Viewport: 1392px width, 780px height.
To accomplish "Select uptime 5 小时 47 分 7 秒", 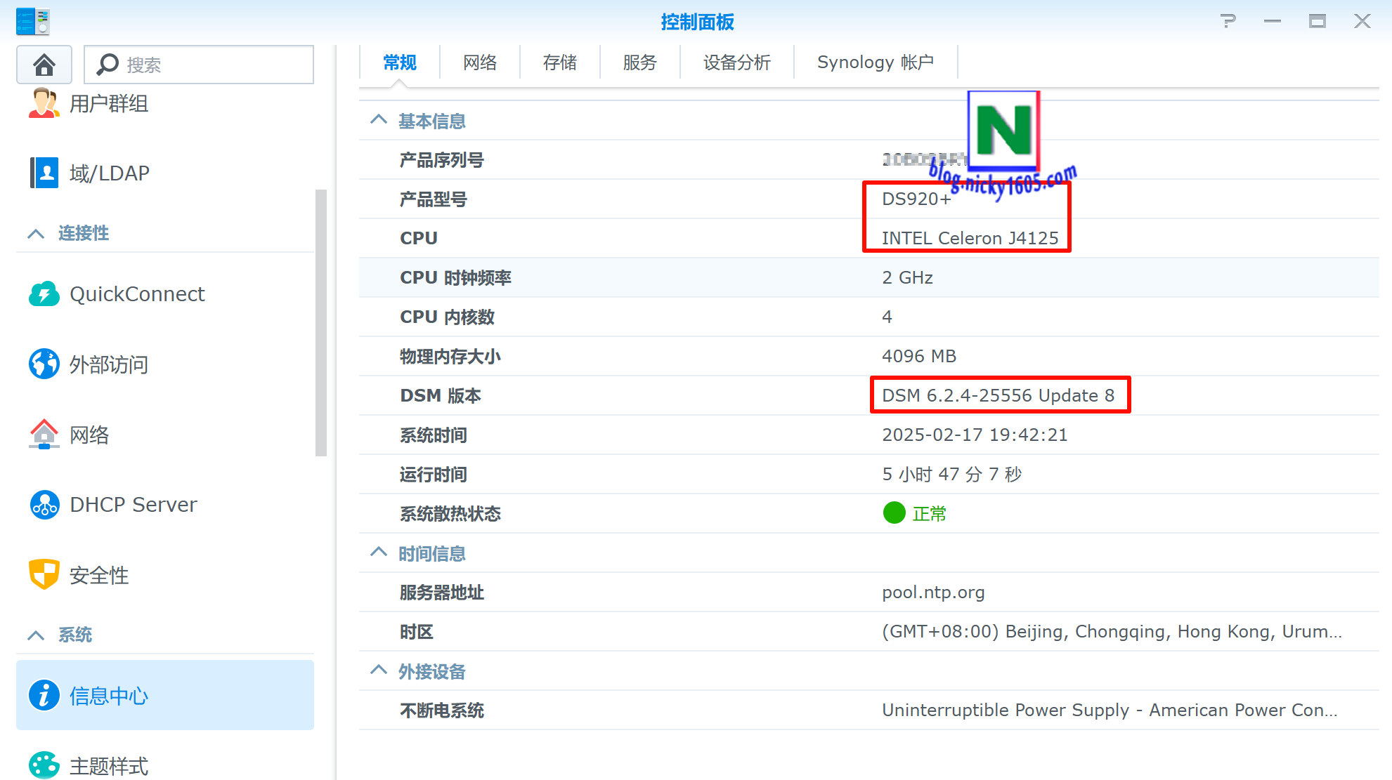I will (951, 474).
